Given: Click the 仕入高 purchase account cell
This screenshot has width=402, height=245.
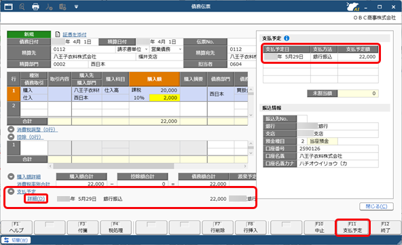Looking at the screenshot, I should (x=115, y=90).
